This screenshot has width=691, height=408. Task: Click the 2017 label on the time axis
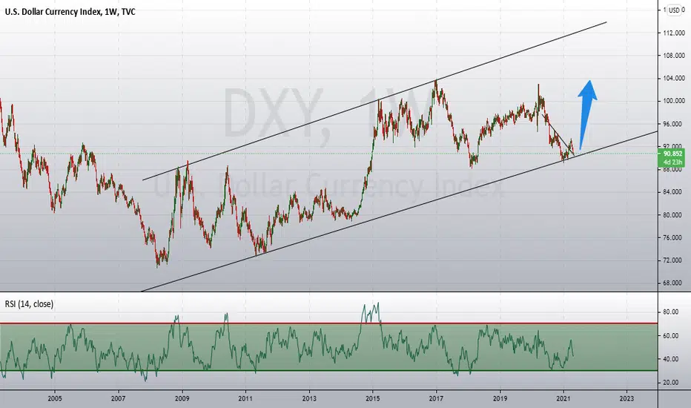coord(436,398)
